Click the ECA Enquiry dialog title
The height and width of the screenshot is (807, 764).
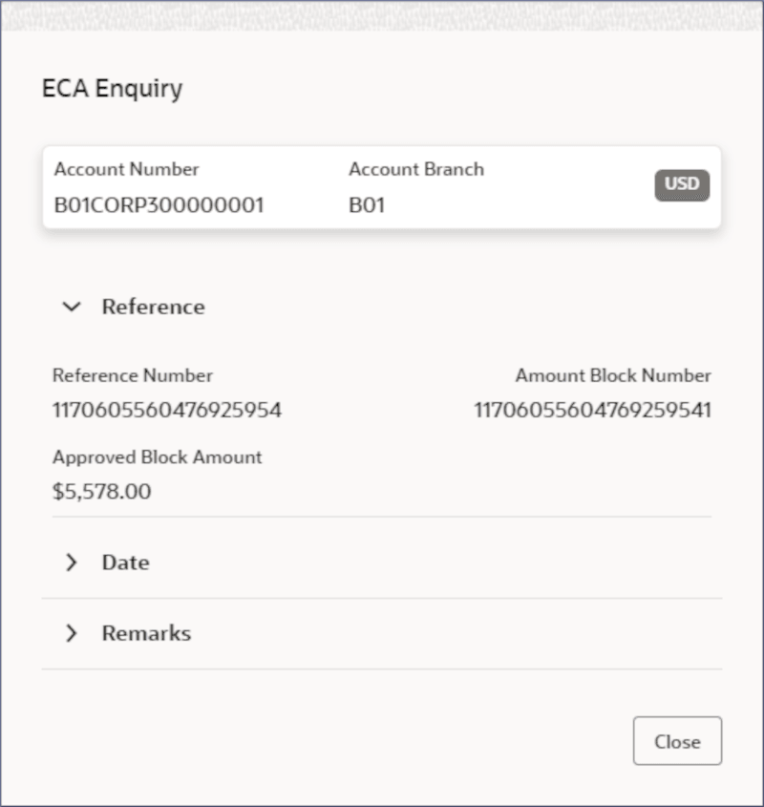[x=112, y=89]
